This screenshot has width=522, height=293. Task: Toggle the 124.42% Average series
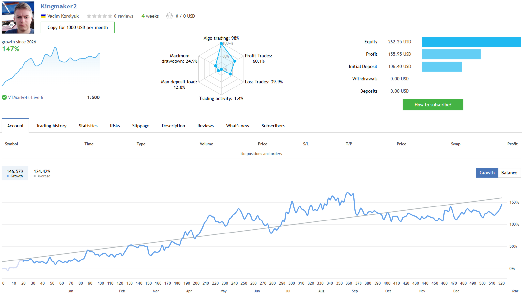click(x=42, y=173)
